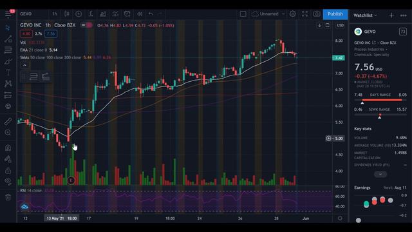Toggle hide all drawings eye icon

tap(8, 181)
